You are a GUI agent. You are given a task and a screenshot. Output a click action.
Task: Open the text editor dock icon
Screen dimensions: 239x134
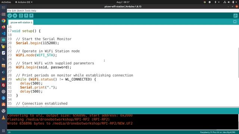click(x=3, y=53)
